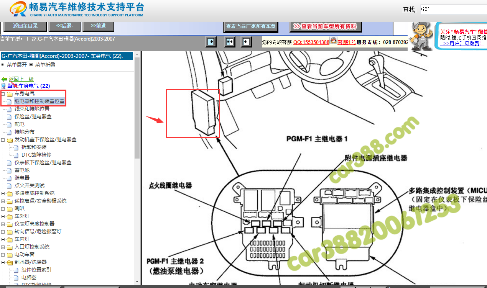Open 拆卸和安装 tree item
This screenshot has height=288, width=487.
[x=34, y=147]
